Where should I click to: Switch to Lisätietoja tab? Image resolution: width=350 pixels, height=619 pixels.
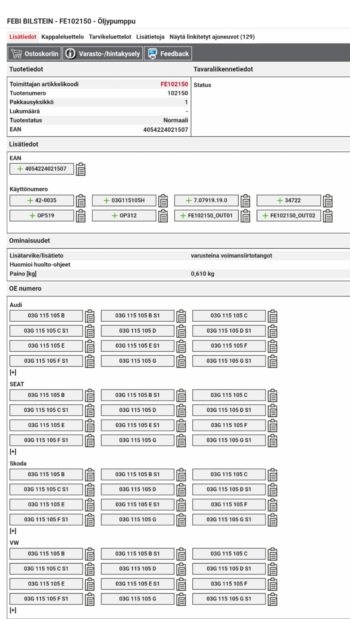[150, 37]
